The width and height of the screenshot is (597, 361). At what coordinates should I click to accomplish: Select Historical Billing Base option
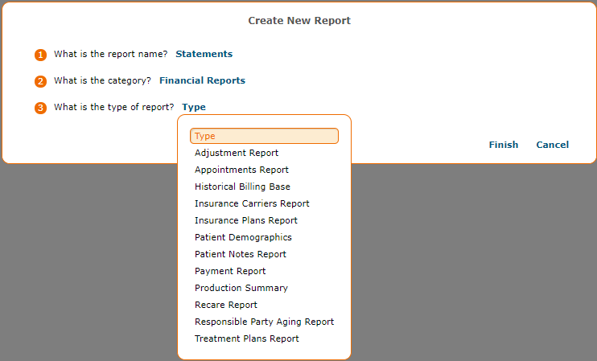pos(242,187)
